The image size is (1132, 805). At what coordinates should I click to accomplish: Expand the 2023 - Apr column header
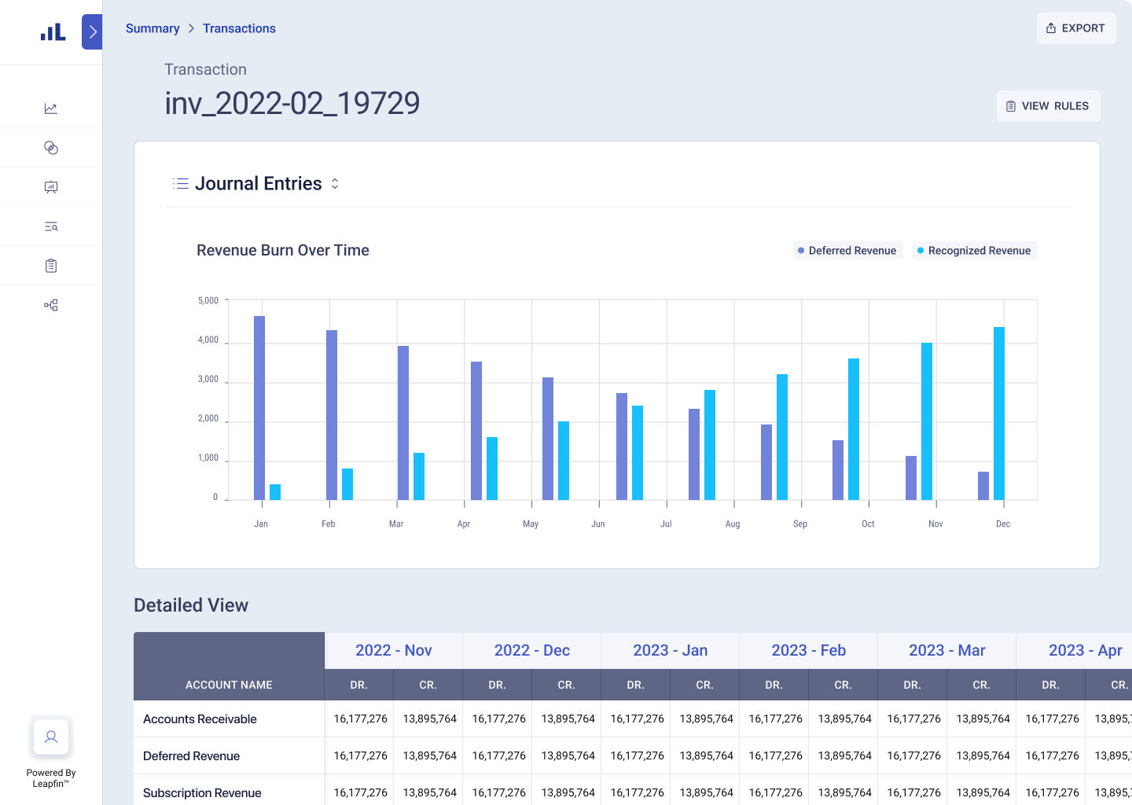tap(1085, 650)
